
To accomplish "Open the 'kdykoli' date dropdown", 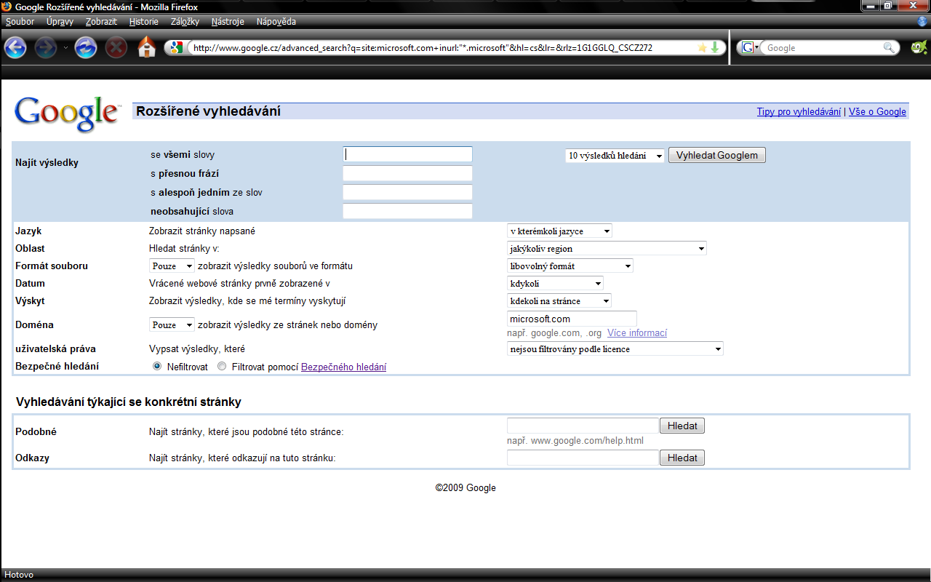I will (555, 284).
